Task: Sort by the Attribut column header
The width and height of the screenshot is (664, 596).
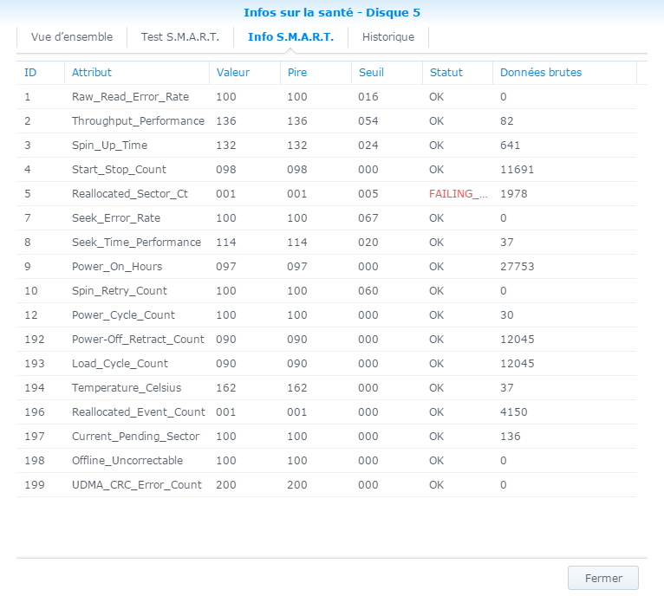Action: pyautogui.click(x=137, y=73)
